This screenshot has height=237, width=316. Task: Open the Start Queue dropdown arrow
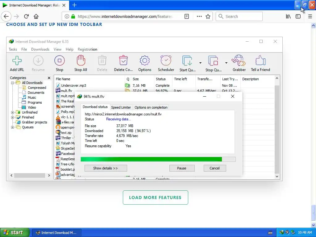pyautogui.click(x=200, y=63)
